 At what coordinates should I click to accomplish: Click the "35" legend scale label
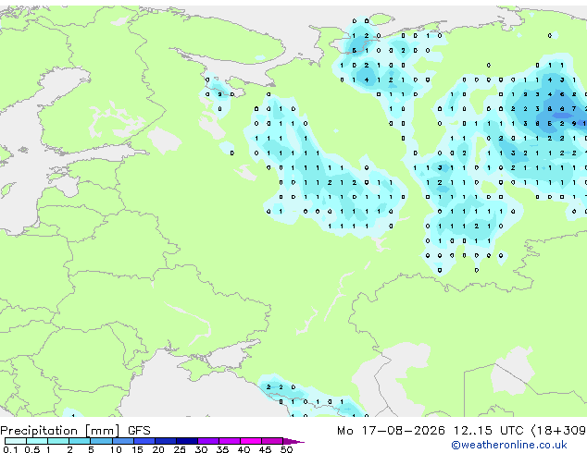click(222, 449)
